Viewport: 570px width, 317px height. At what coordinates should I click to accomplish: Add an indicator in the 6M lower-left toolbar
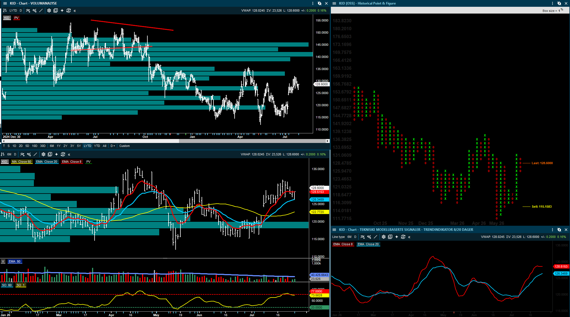click(x=23, y=154)
